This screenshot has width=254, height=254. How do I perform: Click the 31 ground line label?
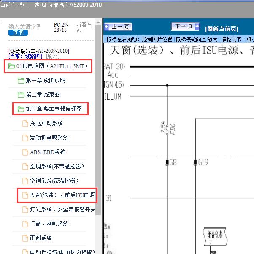point(109,198)
